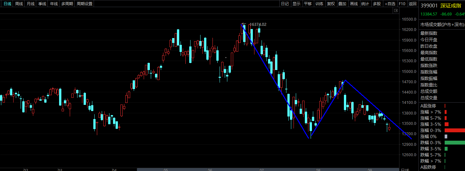Screen dimensions: 465x171
Task: Click the 16500.0 price axis label
Action: pyautogui.click(x=408, y=19)
